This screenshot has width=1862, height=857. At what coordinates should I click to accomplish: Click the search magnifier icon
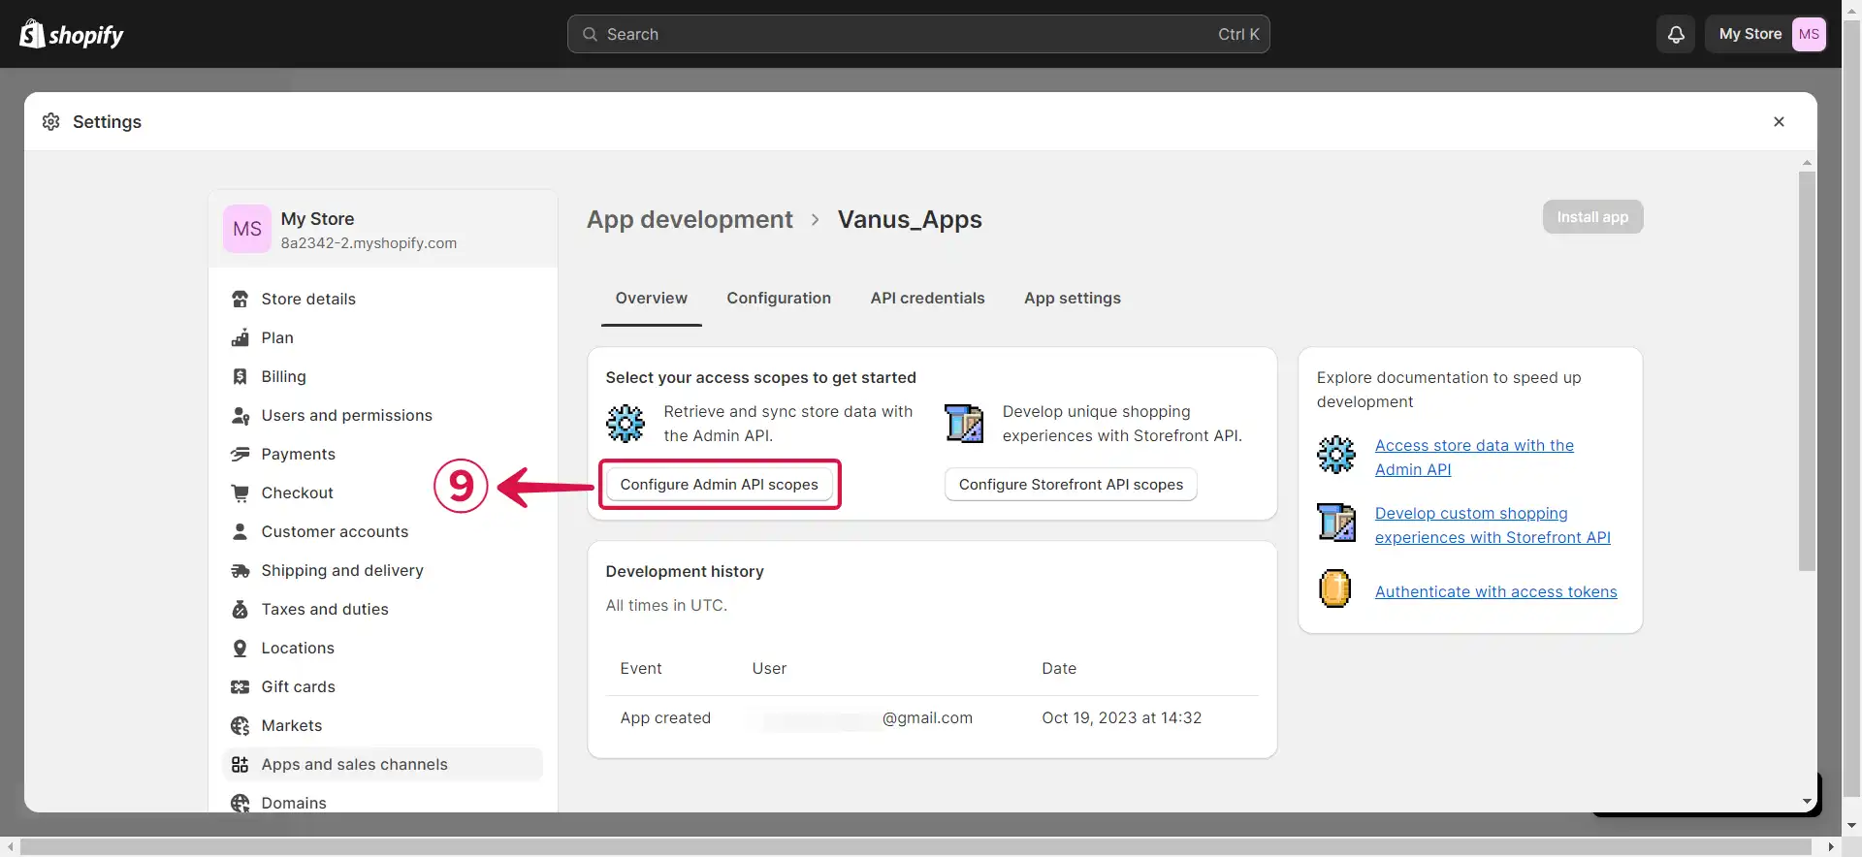click(x=590, y=34)
